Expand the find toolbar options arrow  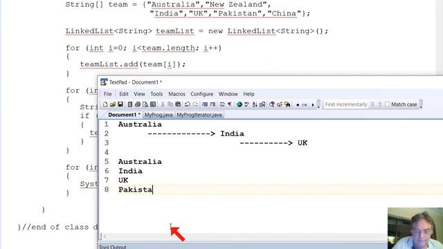click(421, 104)
